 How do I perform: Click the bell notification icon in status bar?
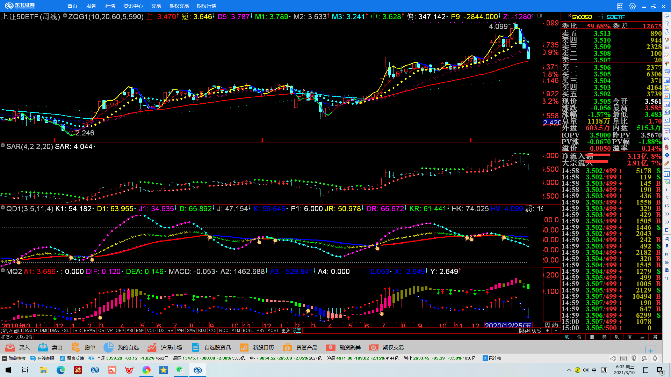[x=655, y=358]
